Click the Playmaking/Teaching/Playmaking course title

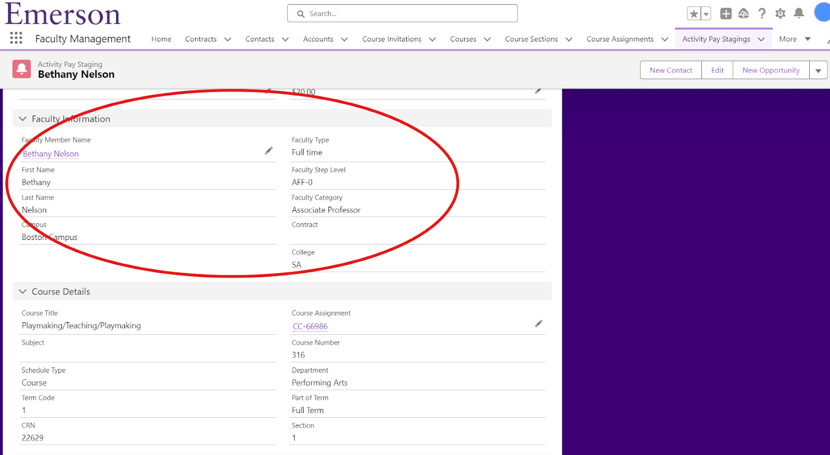(x=81, y=325)
